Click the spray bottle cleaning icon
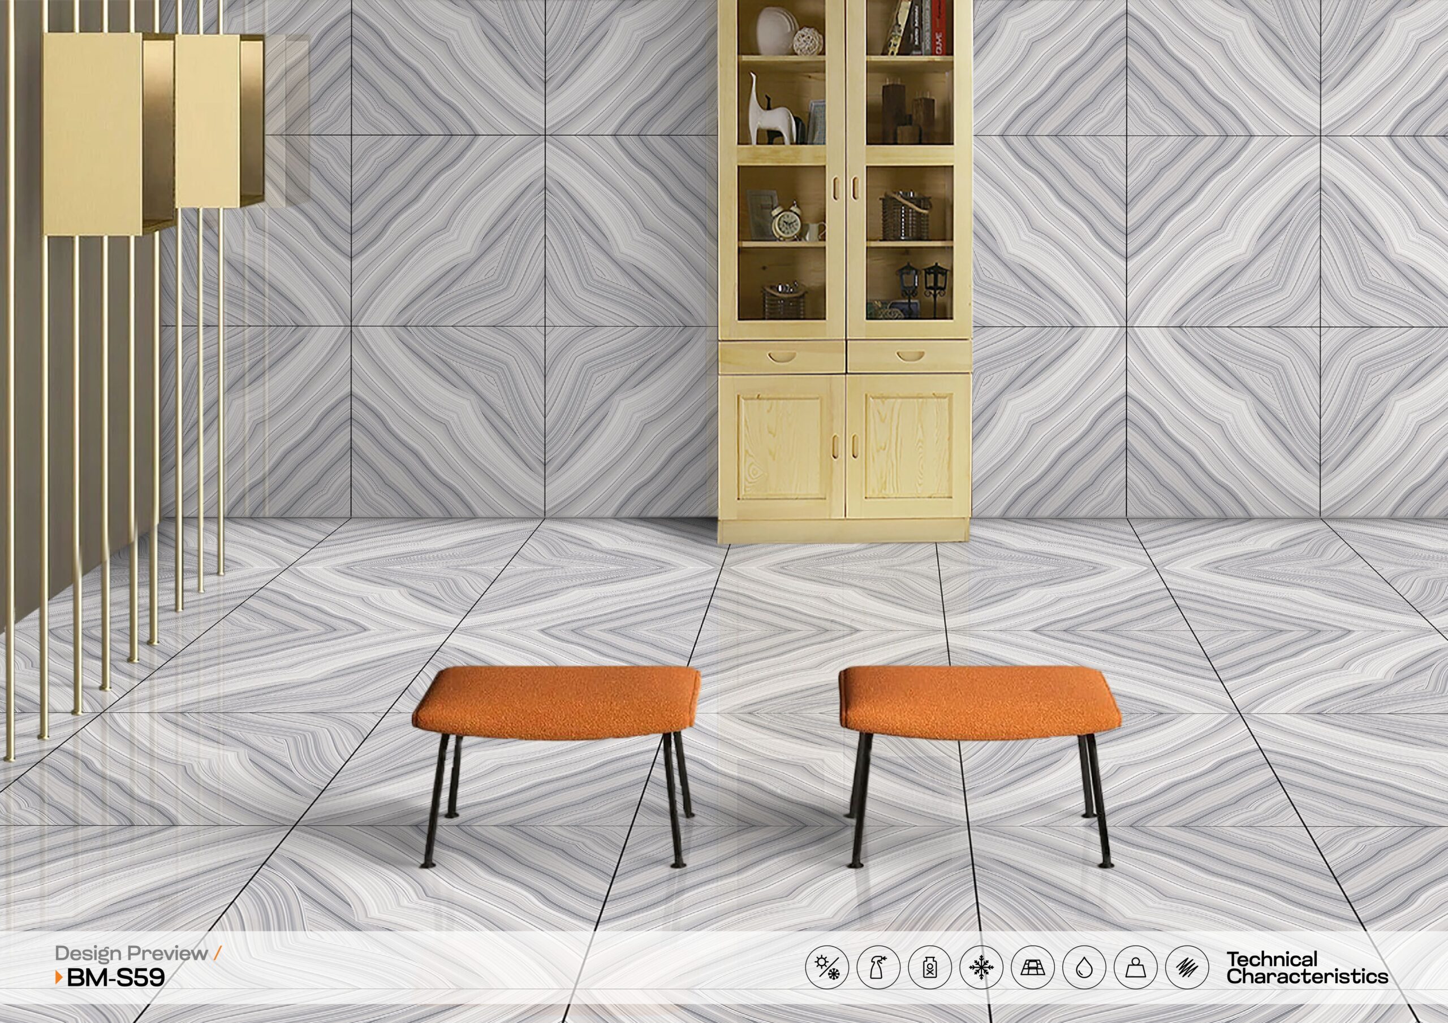 878,967
